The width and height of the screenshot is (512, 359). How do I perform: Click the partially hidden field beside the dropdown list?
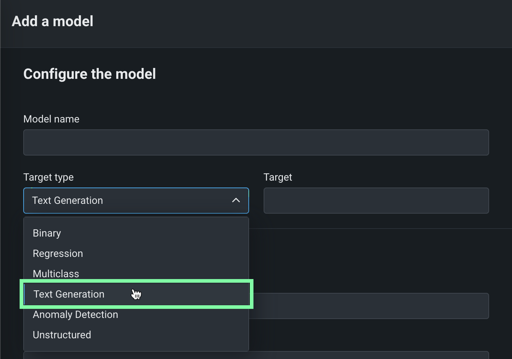pos(370,306)
